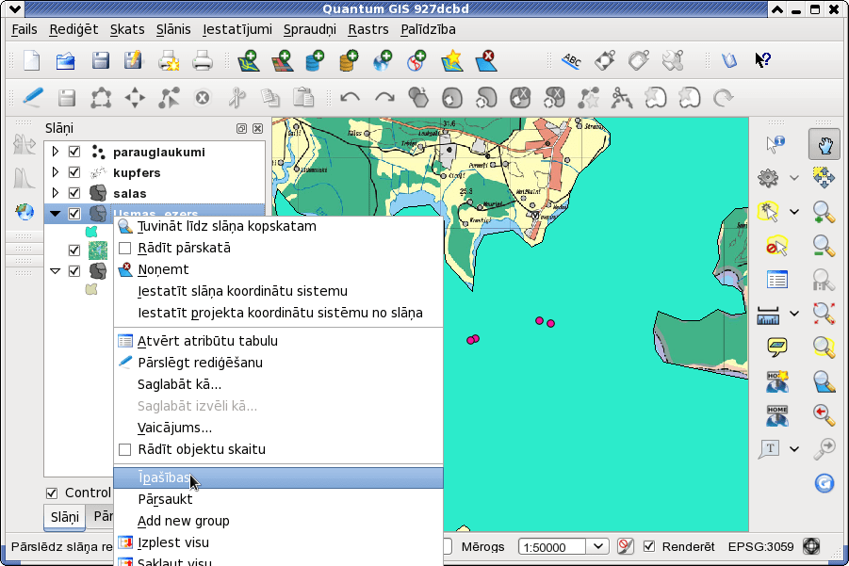Check Rādīt objektu skaitu option

tap(124, 449)
